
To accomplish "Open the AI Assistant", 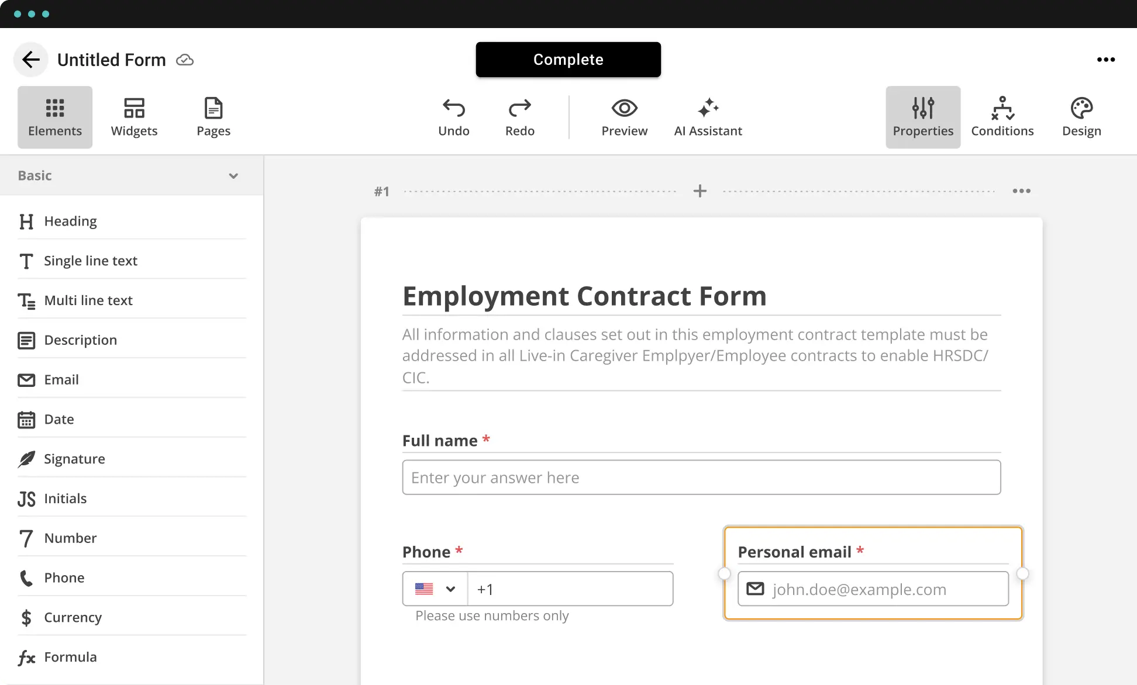I will (708, 117).
